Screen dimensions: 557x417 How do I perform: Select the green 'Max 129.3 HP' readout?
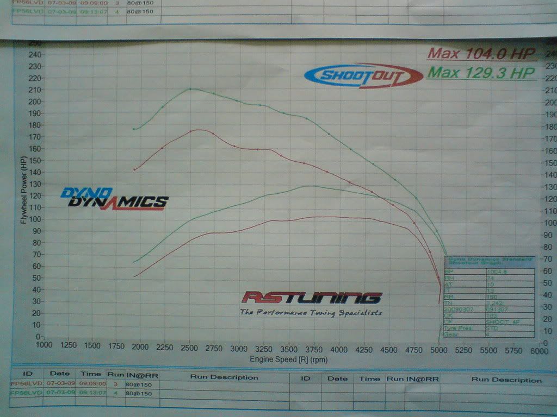(481, 73)
